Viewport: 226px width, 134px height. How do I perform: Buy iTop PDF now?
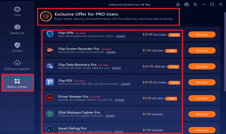coord(202,82)
